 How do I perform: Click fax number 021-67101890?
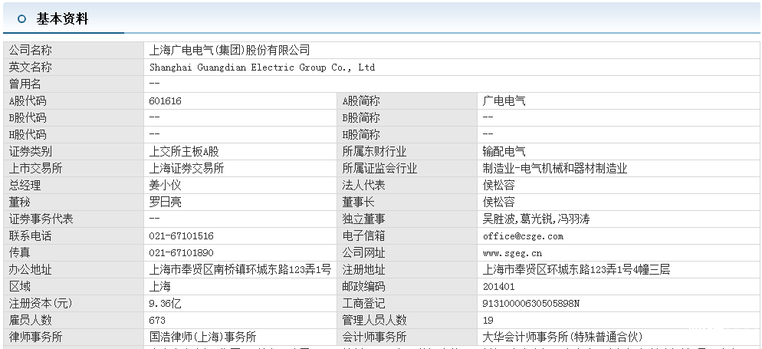(181, 253)
